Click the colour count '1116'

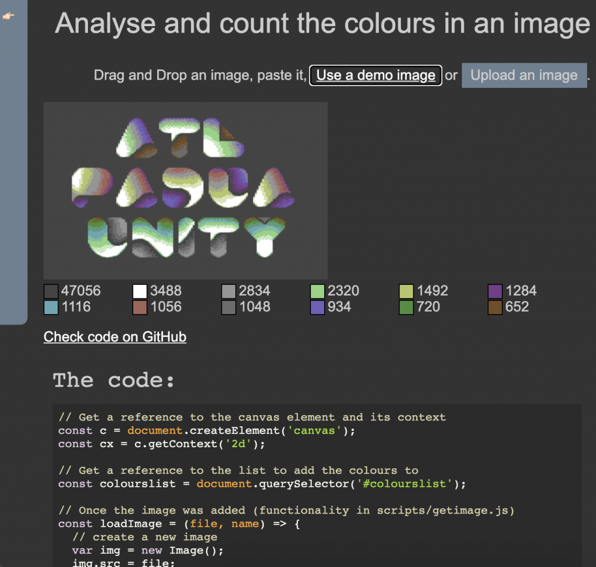pos(76,307)
